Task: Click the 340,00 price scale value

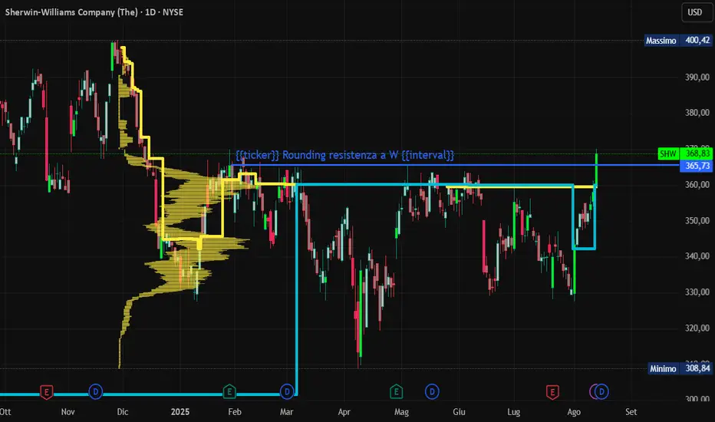Action: tap(697, 256)
